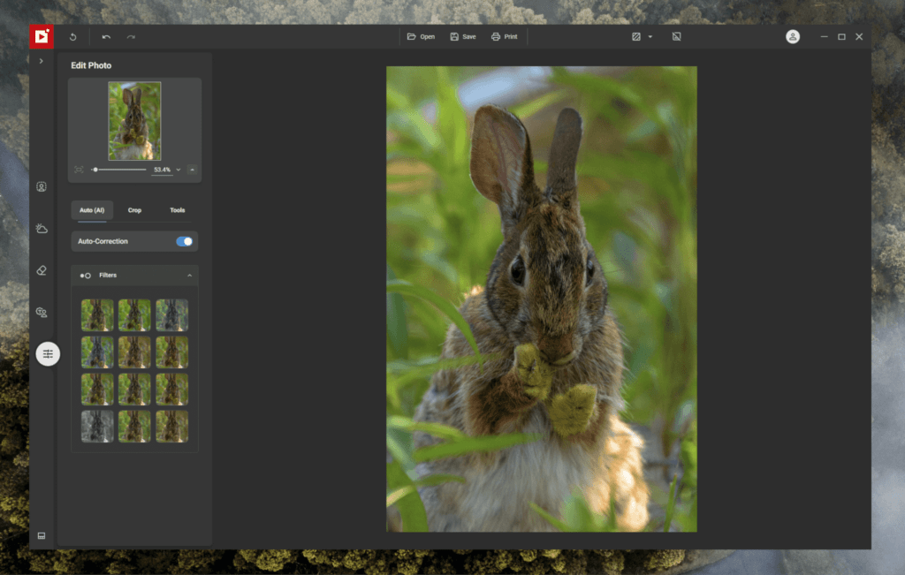Image resolution: width=905 pixels, height=575 pixels.
Task: Open the Sky replacement tool
Action: tap(42, 228)
